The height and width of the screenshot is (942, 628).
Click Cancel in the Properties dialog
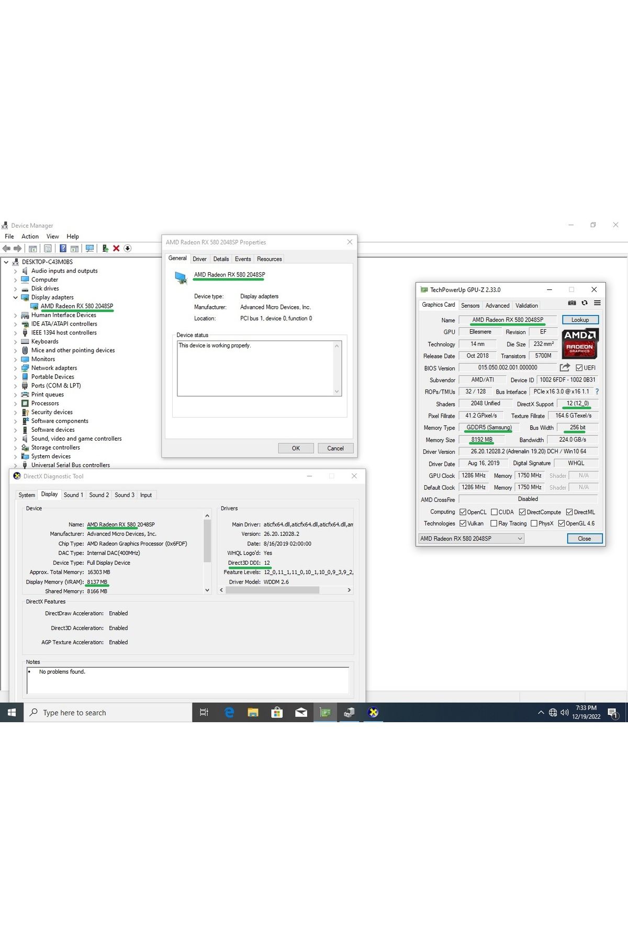[x=335, y=448]
